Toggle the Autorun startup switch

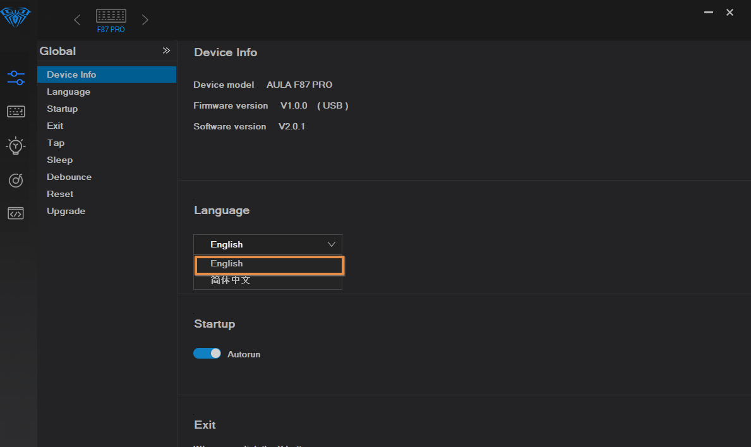[x=207, y=353]
